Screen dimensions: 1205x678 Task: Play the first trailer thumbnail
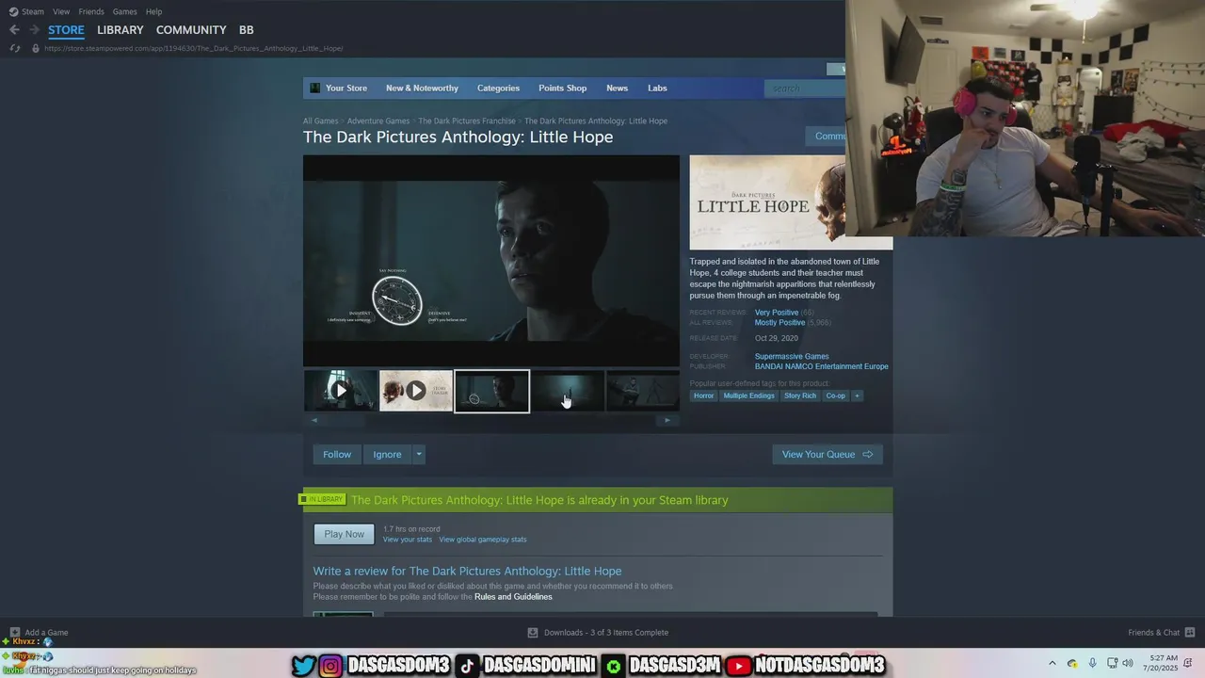click(341, 391)
